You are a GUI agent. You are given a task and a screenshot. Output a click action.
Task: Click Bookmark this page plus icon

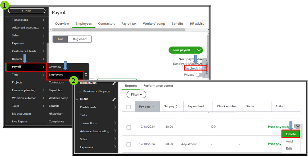[80, 91]
